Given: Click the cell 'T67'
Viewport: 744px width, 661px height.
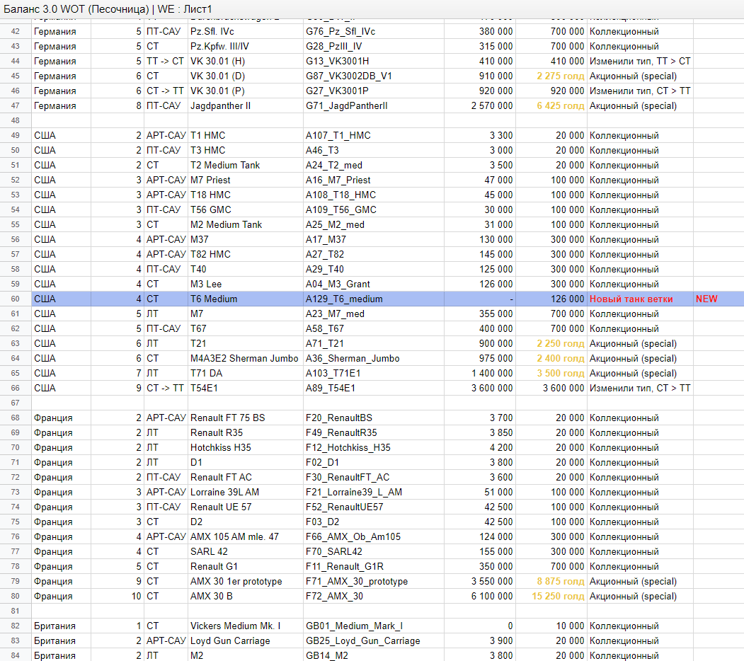Looking at the screenshot, I should pyautogui.click(x=246, y=329).
